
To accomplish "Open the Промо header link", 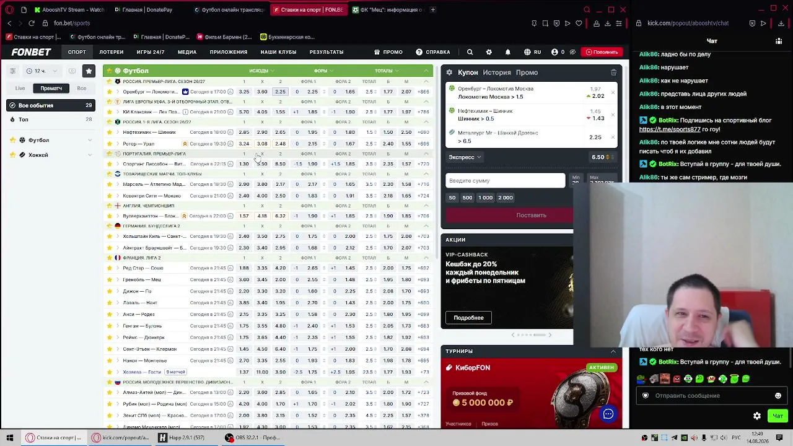I will (388, 52).
